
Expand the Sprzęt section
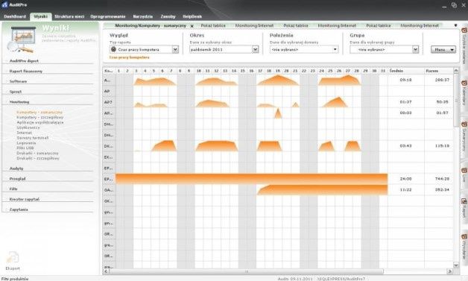(x=16, y=92)
